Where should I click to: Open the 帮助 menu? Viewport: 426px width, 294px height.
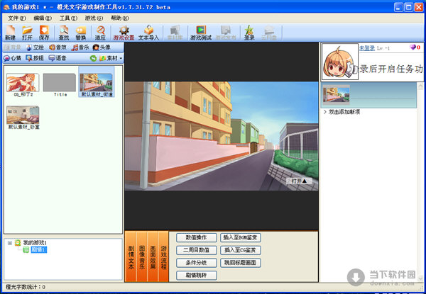coord(119,18)
